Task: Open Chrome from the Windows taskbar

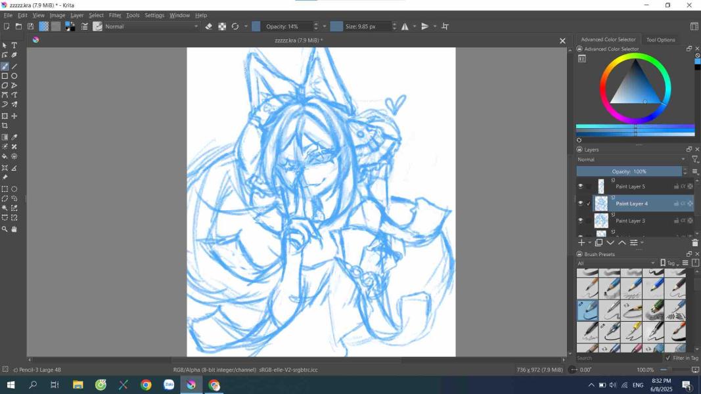Action: [147, 385]
